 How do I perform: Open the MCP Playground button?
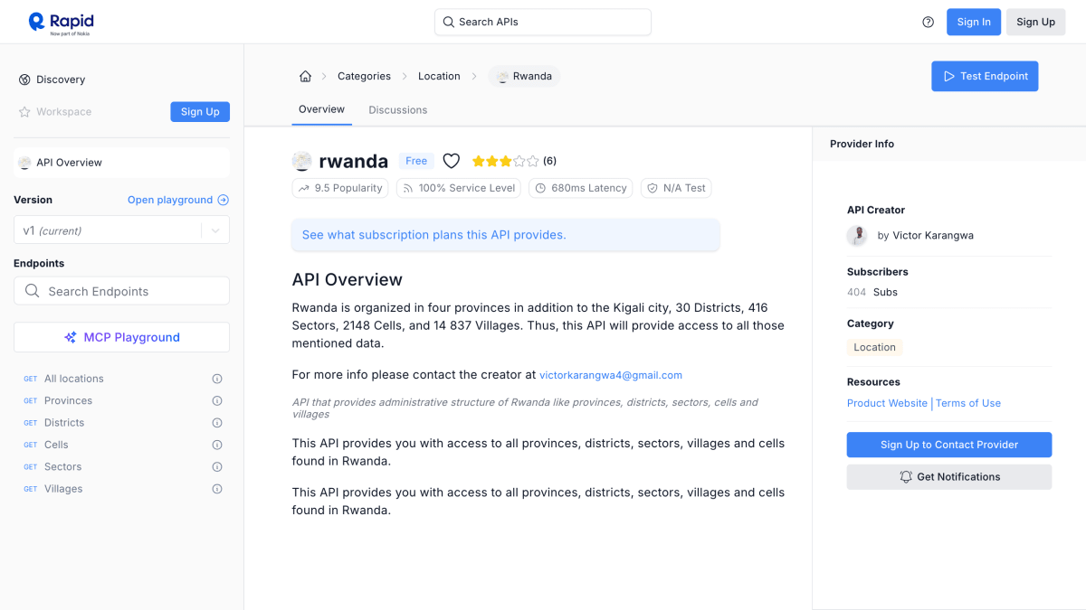pyautogui.click(x=121, y=337)
